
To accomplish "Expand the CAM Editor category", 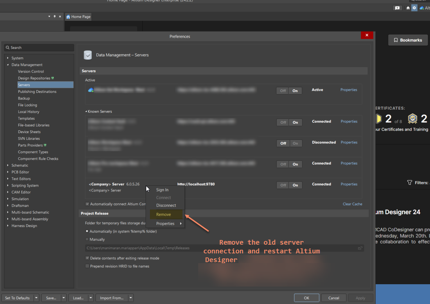I will pos(8,192).
